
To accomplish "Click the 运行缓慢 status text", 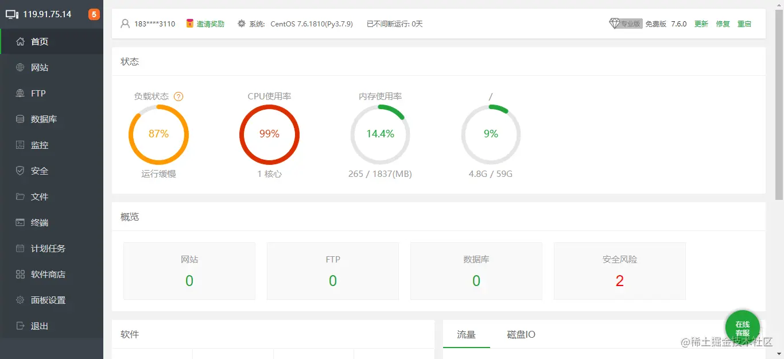I will point(158,173).
